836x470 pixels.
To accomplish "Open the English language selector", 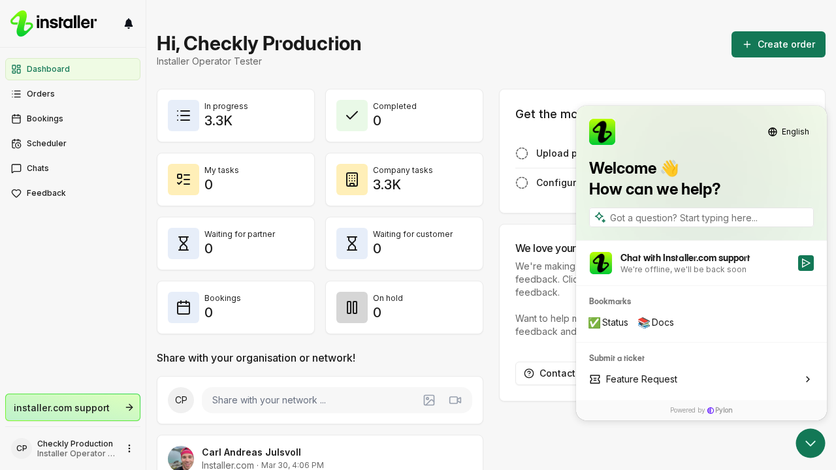I will tap(788, 132).
